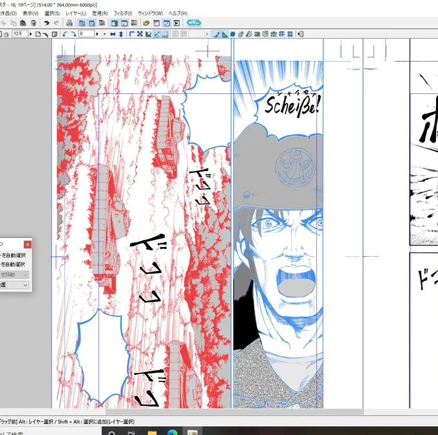Viewport: 438px width, 435px height.
Task: Rotate the canvas clockwise
Action: [73, 34]
